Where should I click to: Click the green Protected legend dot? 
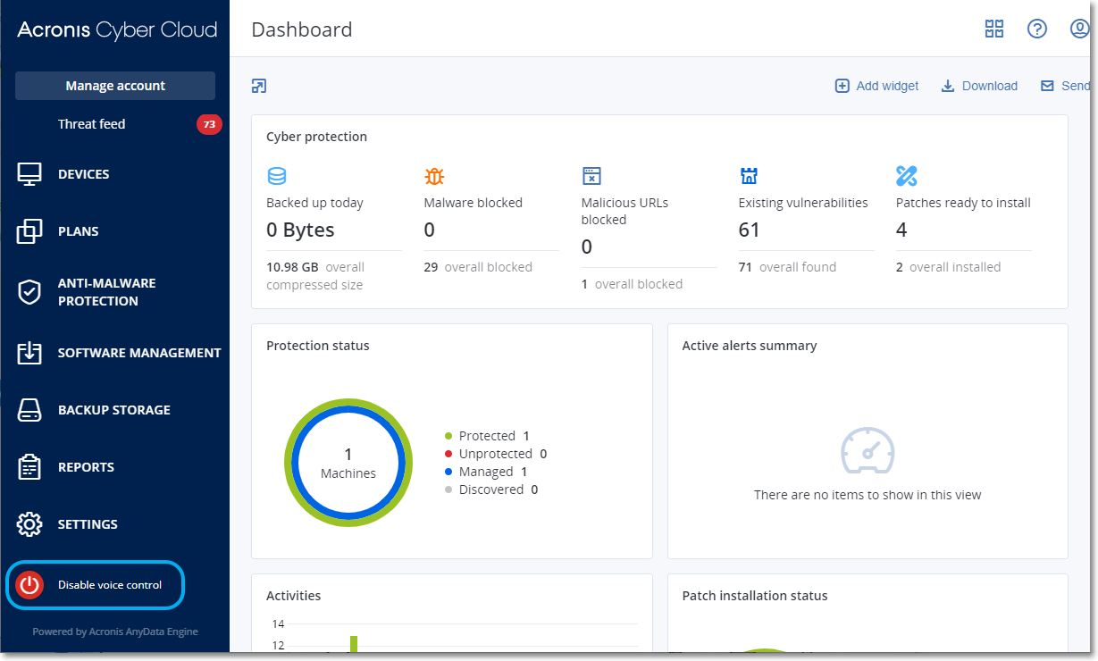click(448, 436)
